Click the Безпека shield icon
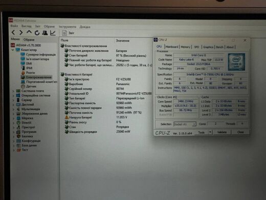 tap(18, 136)
